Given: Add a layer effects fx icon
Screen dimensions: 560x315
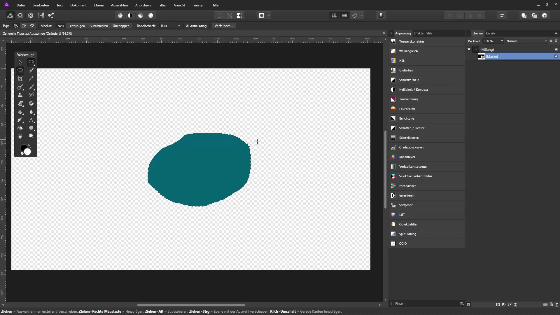Looking at the screenshot, I should tap(510, 304).
